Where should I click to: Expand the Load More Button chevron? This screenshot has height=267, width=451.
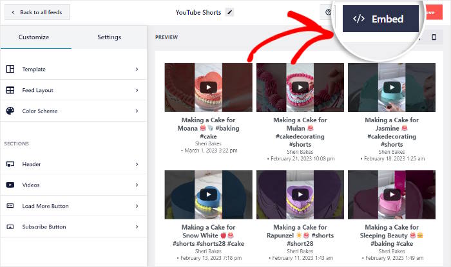click(x=137, y=206)
